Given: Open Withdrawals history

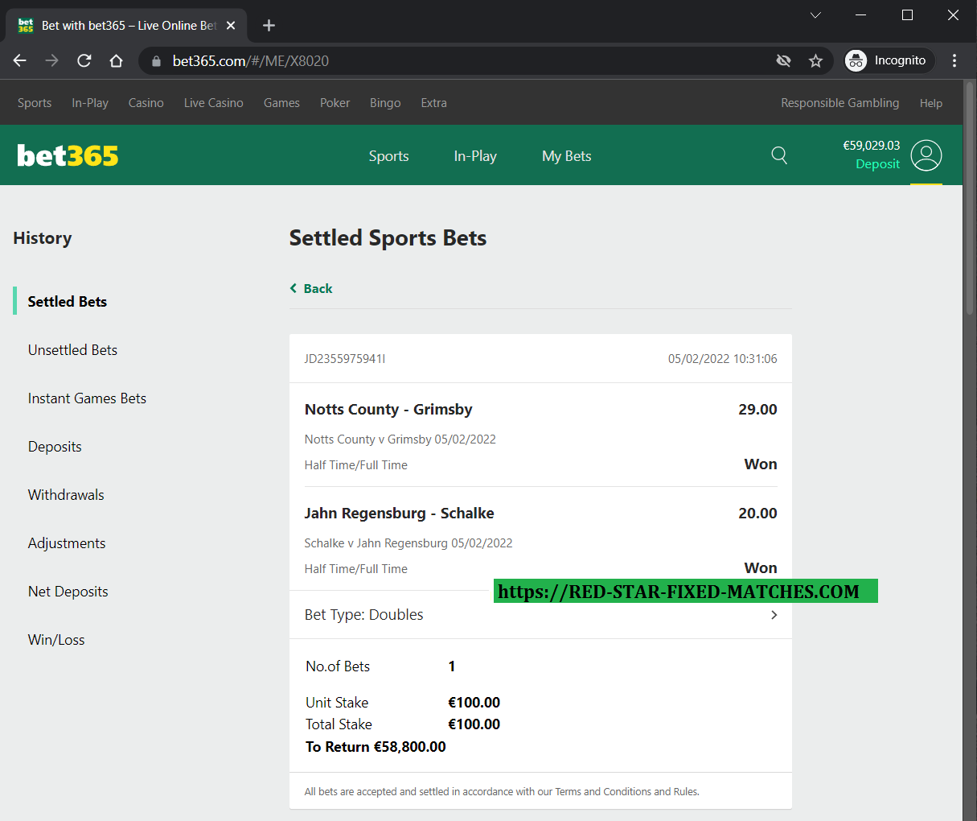Looking at the screenshot, I should [66, 495].
